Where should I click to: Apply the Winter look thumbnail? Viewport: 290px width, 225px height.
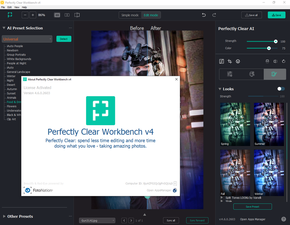(269, 173)
